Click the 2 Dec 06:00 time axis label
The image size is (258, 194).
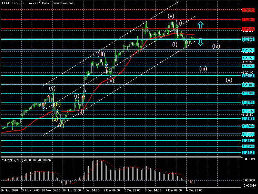click(x=112, y=190)
